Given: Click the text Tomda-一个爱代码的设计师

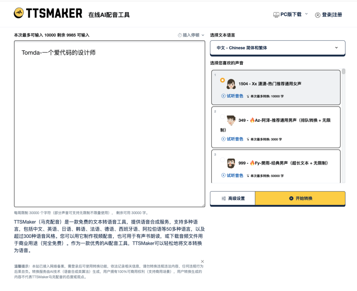Looking at the screenshot, I should 59,53.
